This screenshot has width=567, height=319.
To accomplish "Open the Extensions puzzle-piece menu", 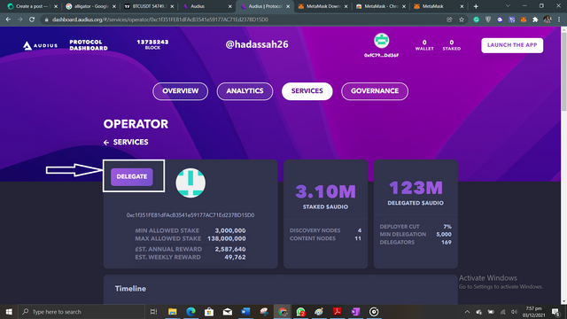I will tap(535, 19).
